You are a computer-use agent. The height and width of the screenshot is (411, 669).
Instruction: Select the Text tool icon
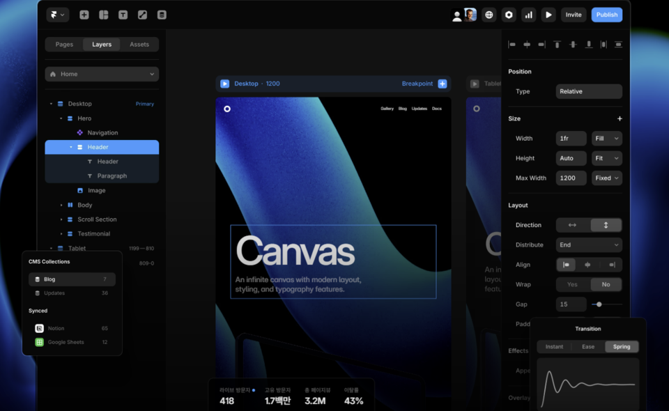coord(123,15)
